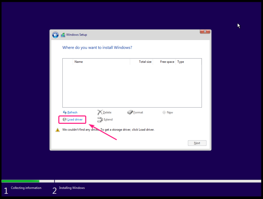Click the "We couldn't find any drives" message

coord(108,130)
